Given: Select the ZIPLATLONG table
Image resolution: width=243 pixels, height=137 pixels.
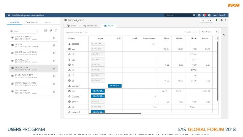Looking at the screenshot, I should [33, 92].
